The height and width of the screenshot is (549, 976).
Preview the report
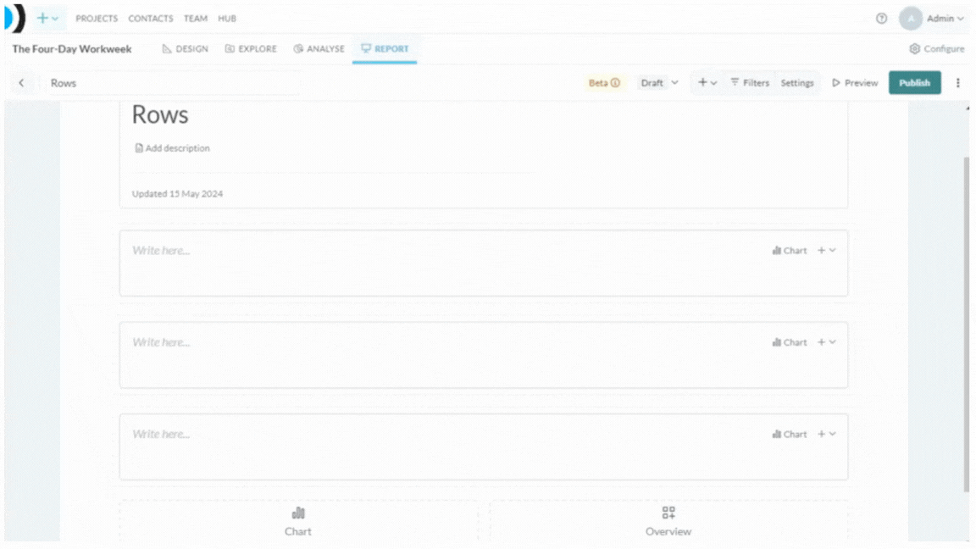855,83
